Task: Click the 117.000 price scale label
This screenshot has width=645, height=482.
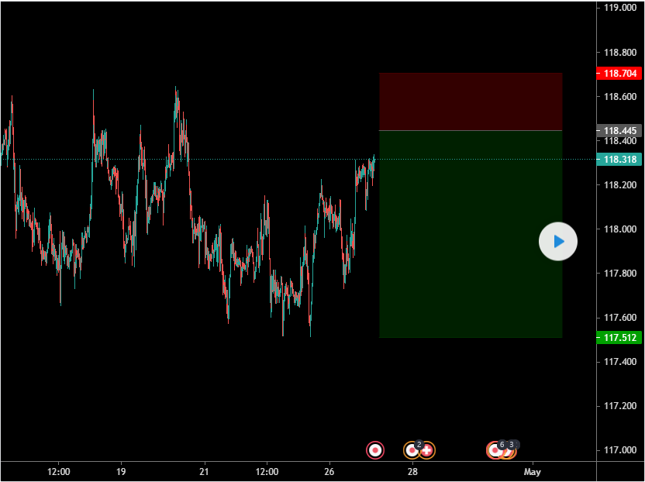Action: [x=619, y=450]
